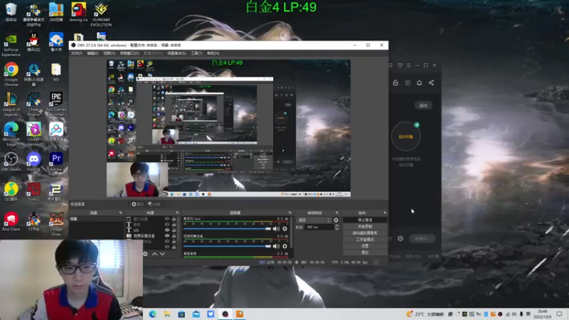Click bell notification icon in side window
Screen dimensions: 569x320
pyautogui.click(x=419, y=82)
